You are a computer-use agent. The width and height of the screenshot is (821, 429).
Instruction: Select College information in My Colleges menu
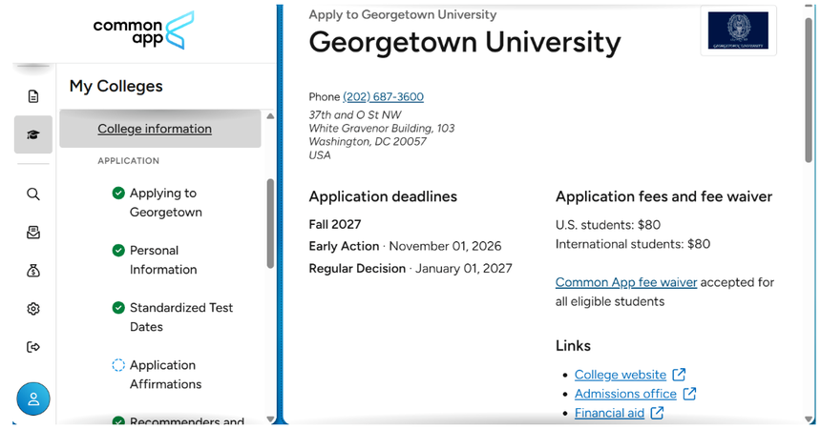point(160,129)
